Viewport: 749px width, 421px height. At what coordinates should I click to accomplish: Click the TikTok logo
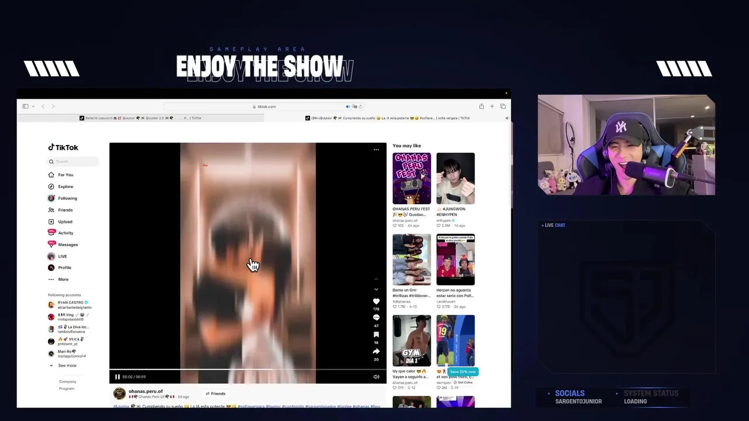click(63, 147)
